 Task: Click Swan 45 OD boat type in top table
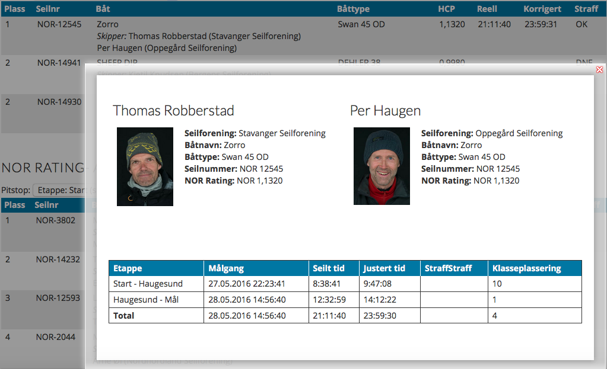(361, 24)
